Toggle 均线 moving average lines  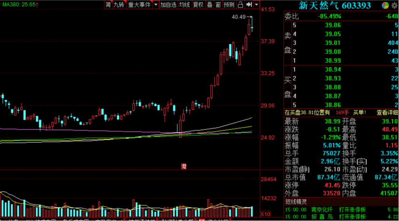tap(185, 4)
